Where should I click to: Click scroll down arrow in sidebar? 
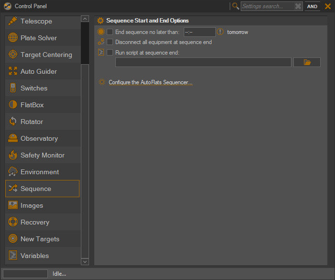tap(85, 262)
